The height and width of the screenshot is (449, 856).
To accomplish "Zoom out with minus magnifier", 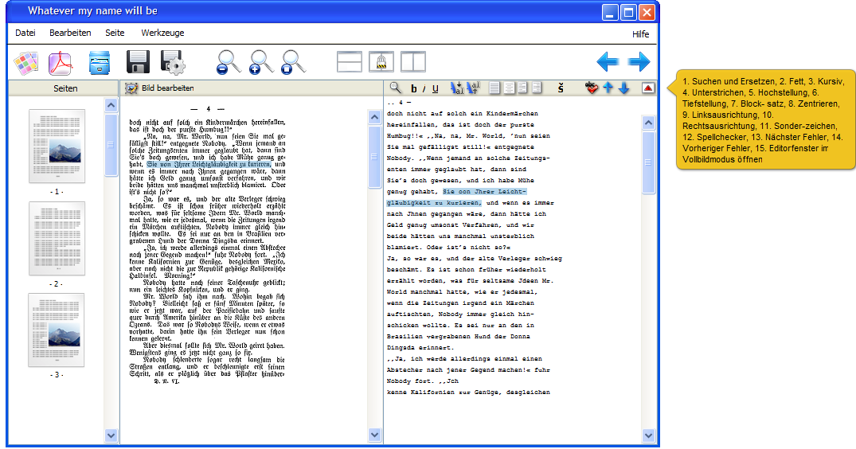I will (229, 62).
